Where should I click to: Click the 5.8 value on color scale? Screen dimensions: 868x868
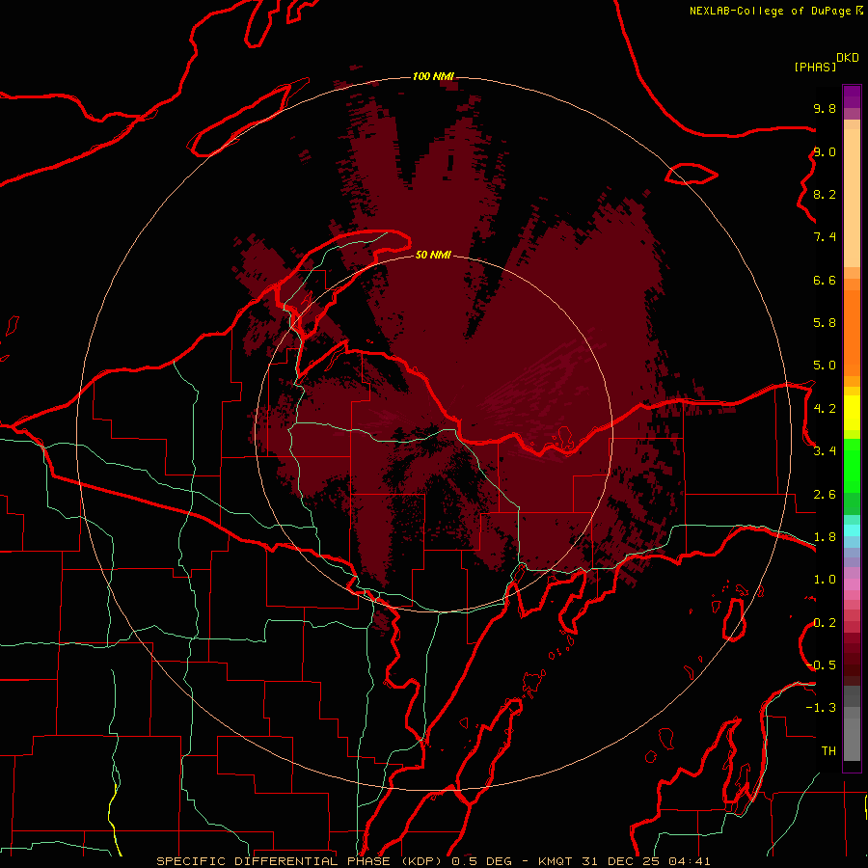(825, 323)
